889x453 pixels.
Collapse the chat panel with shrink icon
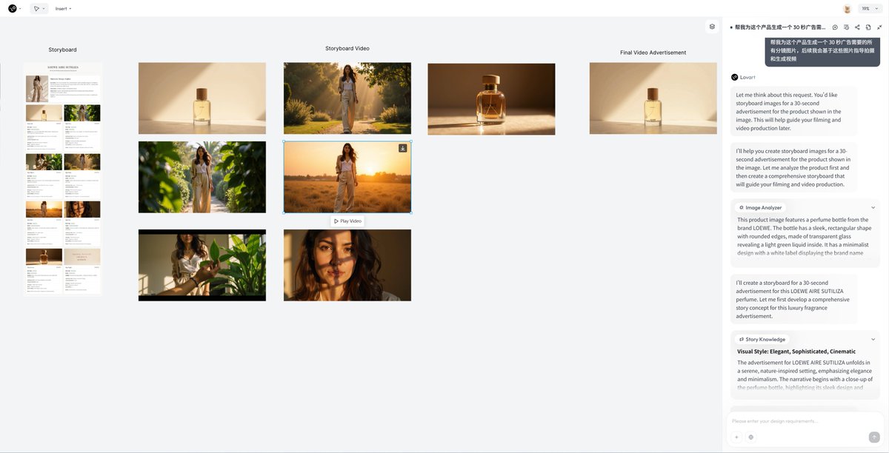[879, 27]
